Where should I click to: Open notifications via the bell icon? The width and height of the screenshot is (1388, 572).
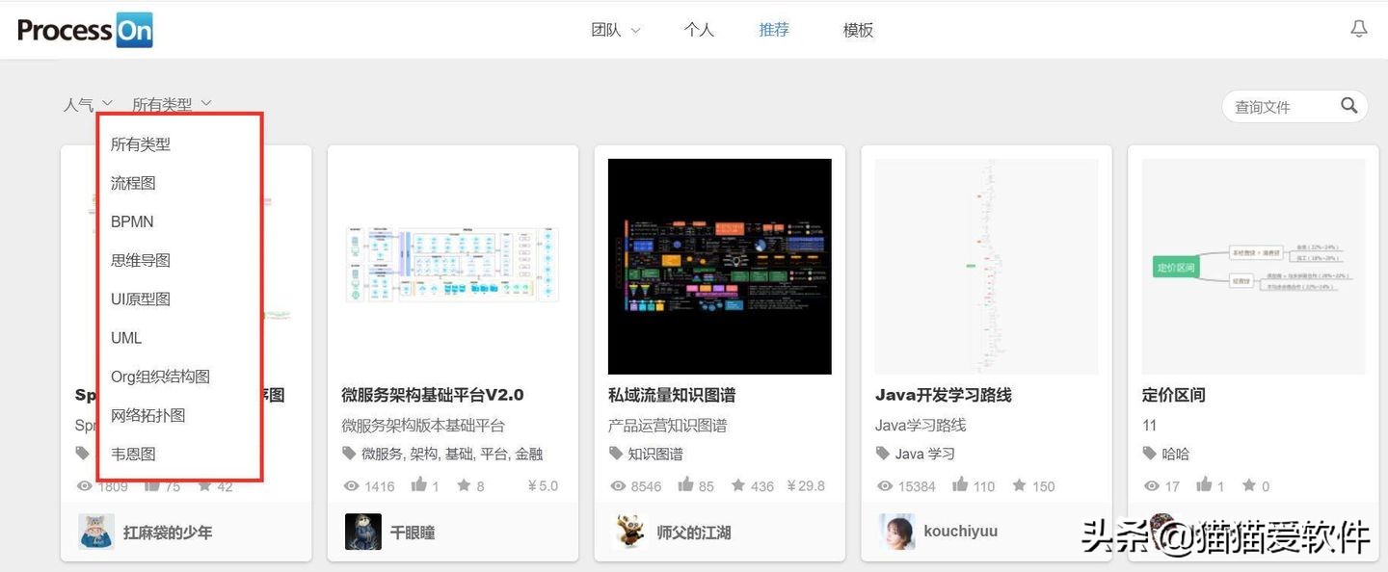1359,28
